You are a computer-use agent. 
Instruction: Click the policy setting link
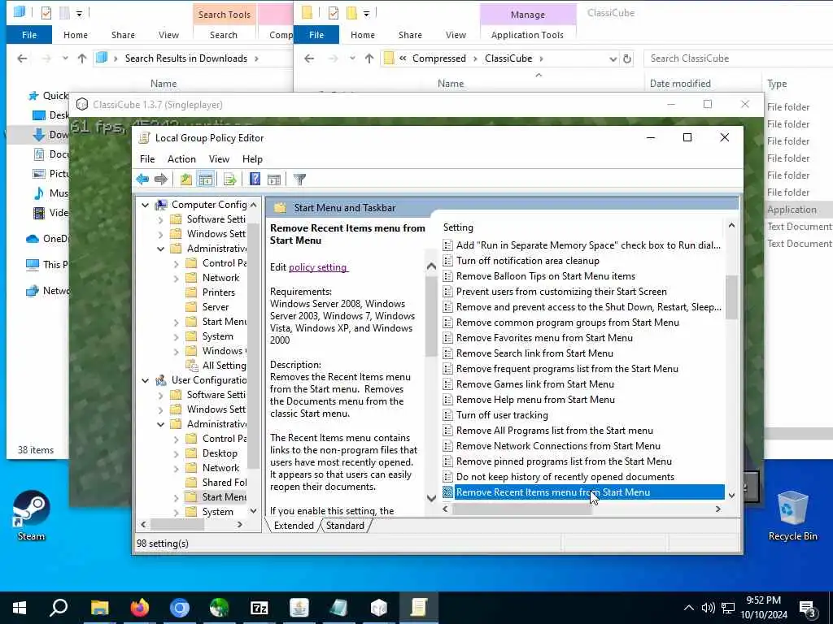(318, 267)
